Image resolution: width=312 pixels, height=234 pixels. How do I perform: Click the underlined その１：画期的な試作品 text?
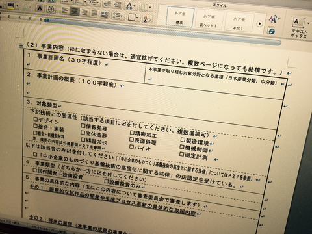pyautogui.click(x=112, y=200)
